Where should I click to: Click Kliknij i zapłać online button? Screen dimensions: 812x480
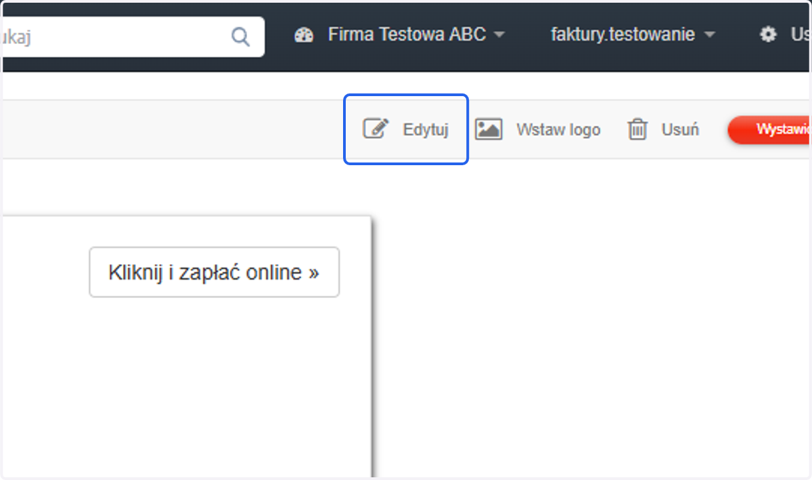coord(214,272)
